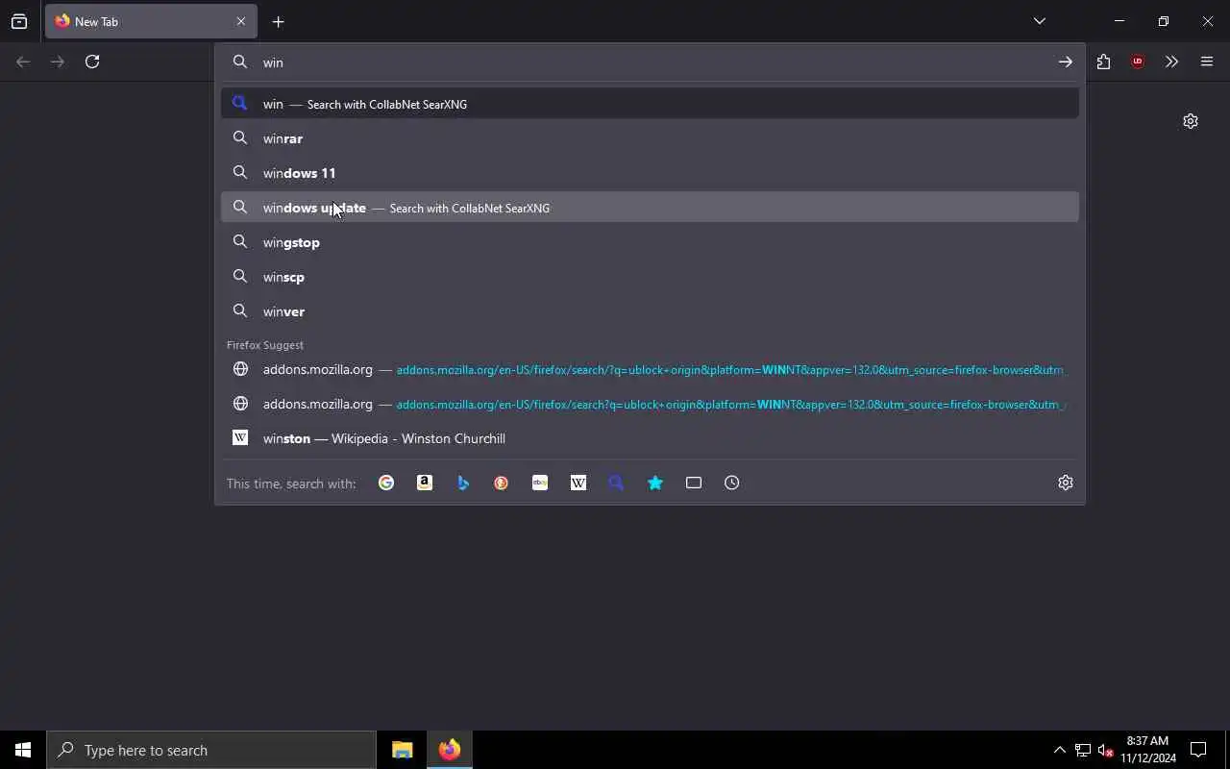
Task: Close the New Tab tab
Action: pos(241,21)
